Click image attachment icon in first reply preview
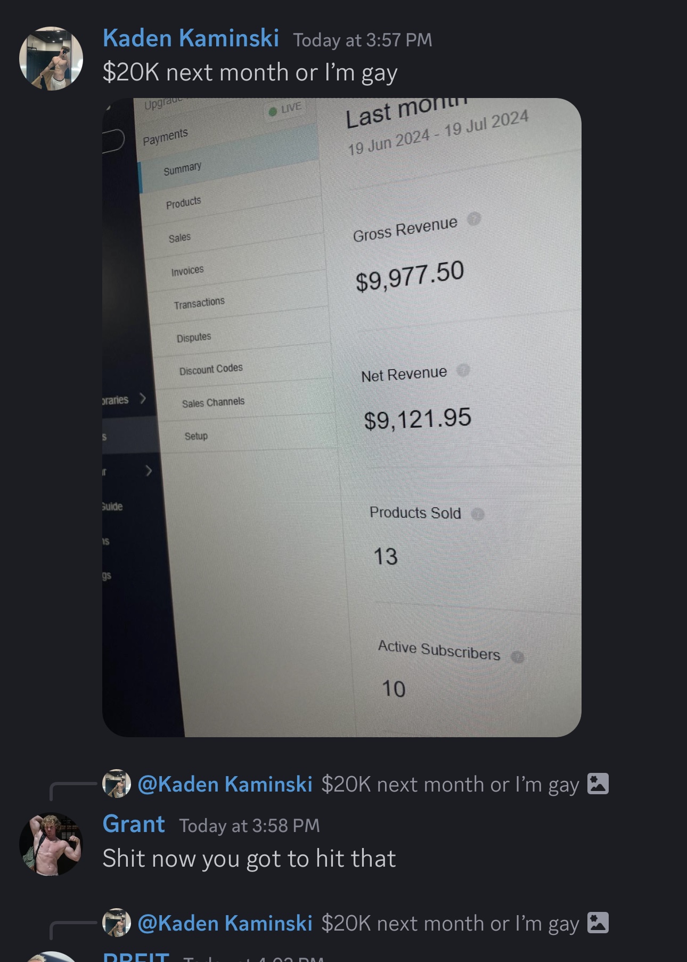 [x=598, y=784]
